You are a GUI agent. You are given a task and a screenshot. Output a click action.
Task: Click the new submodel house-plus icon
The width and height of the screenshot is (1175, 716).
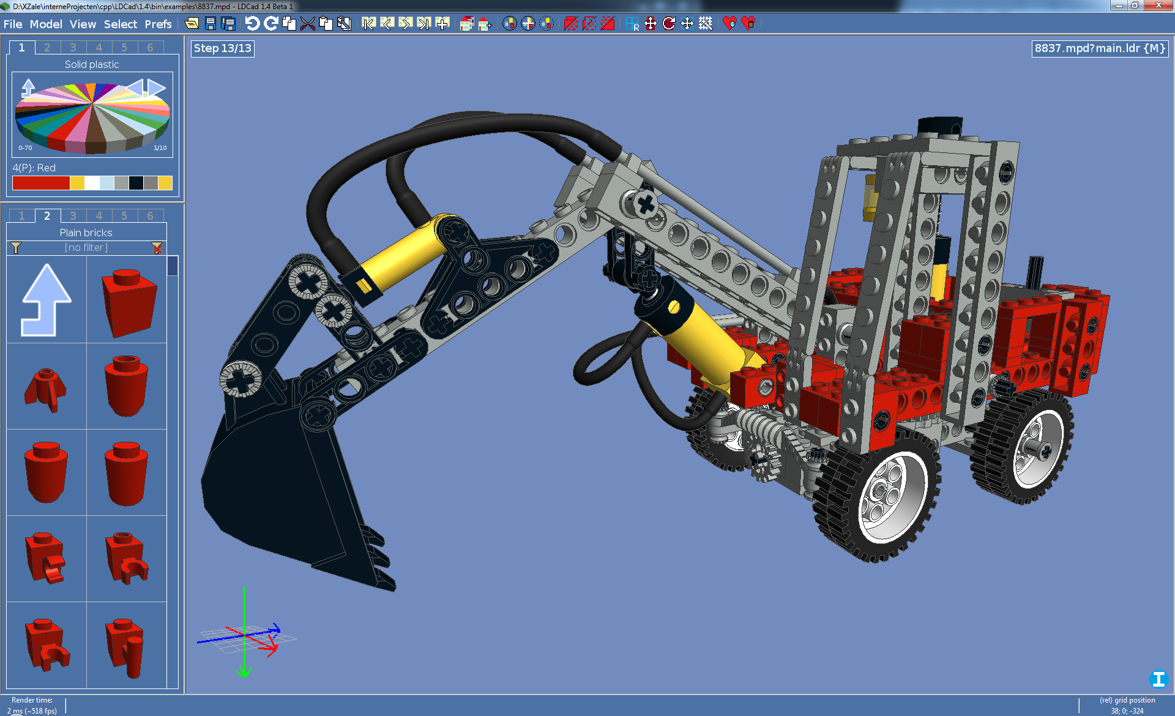click(485, 24)
